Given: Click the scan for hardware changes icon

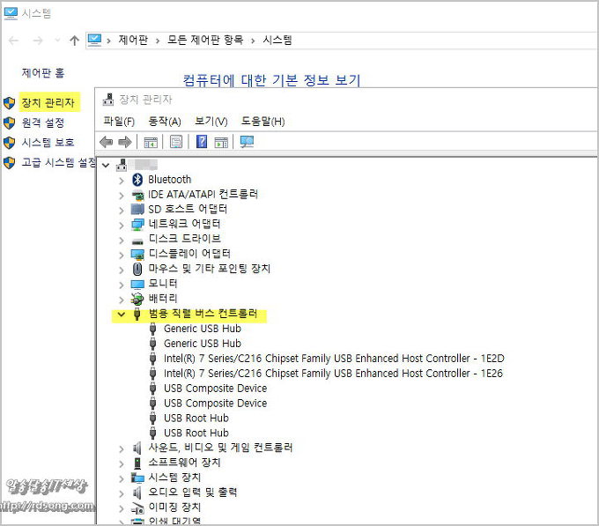Looking at the screenshot, I should tap(247, 142).
